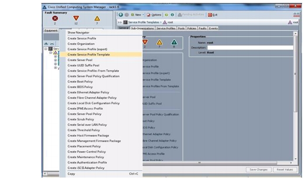This screenshot has width=305, height=181.
Task: Click the grey forward navigation button
Action: (127, 14)
